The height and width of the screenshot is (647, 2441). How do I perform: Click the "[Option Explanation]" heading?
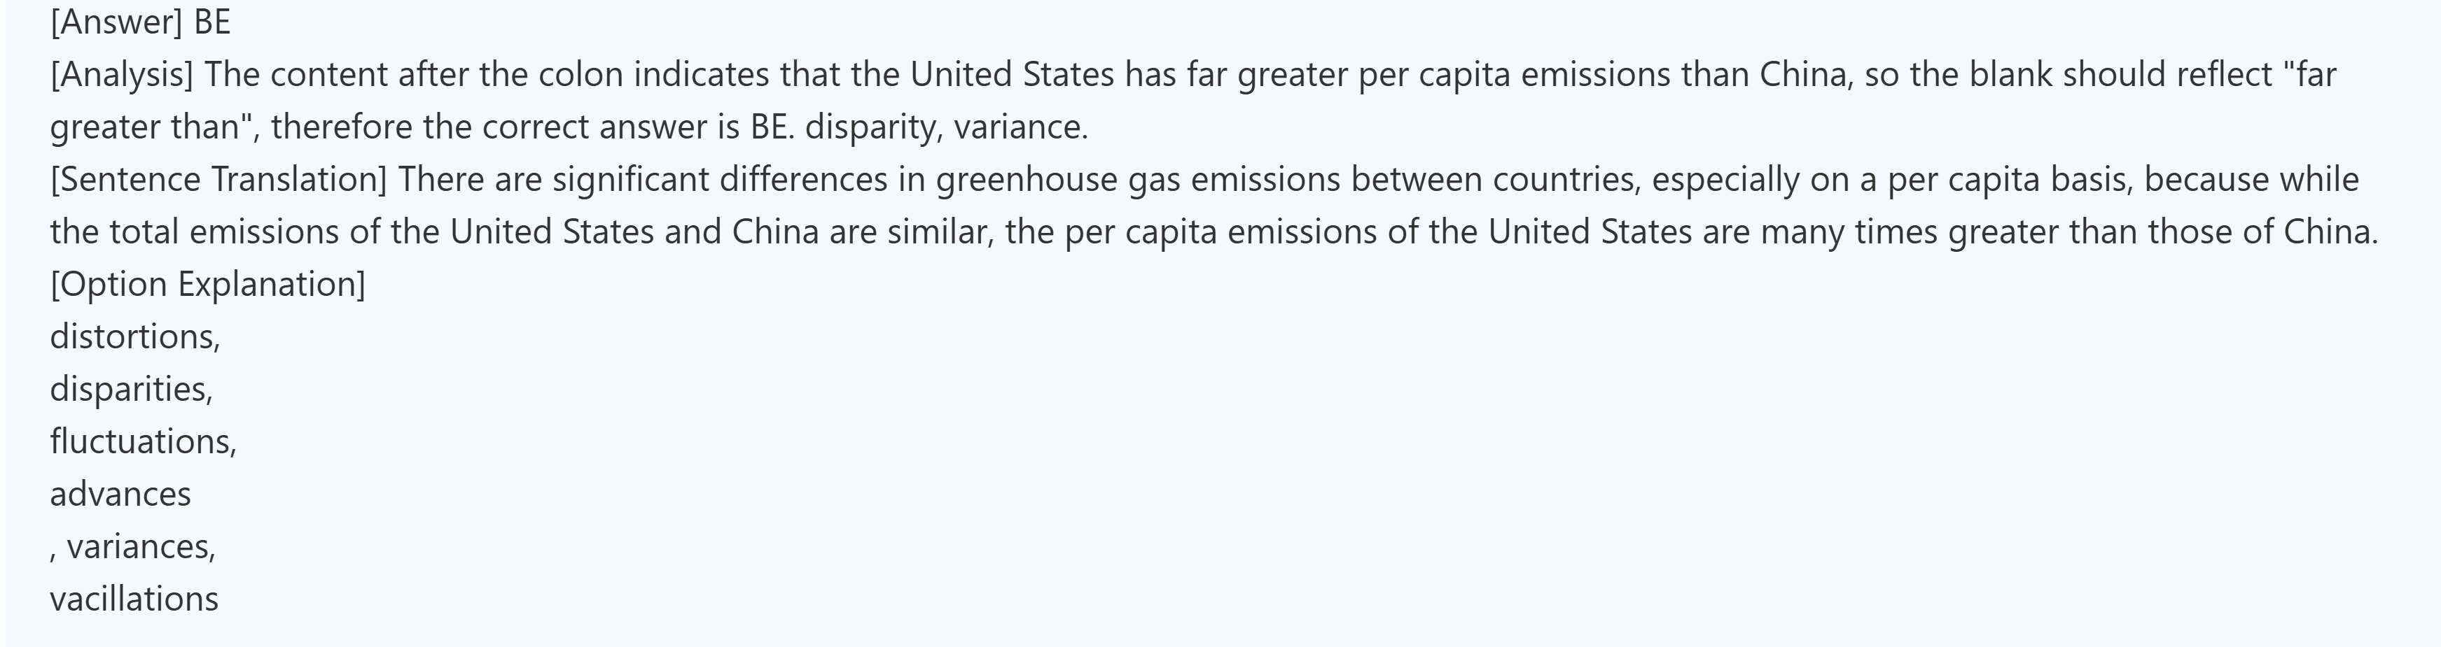click(x=207, y=285)
